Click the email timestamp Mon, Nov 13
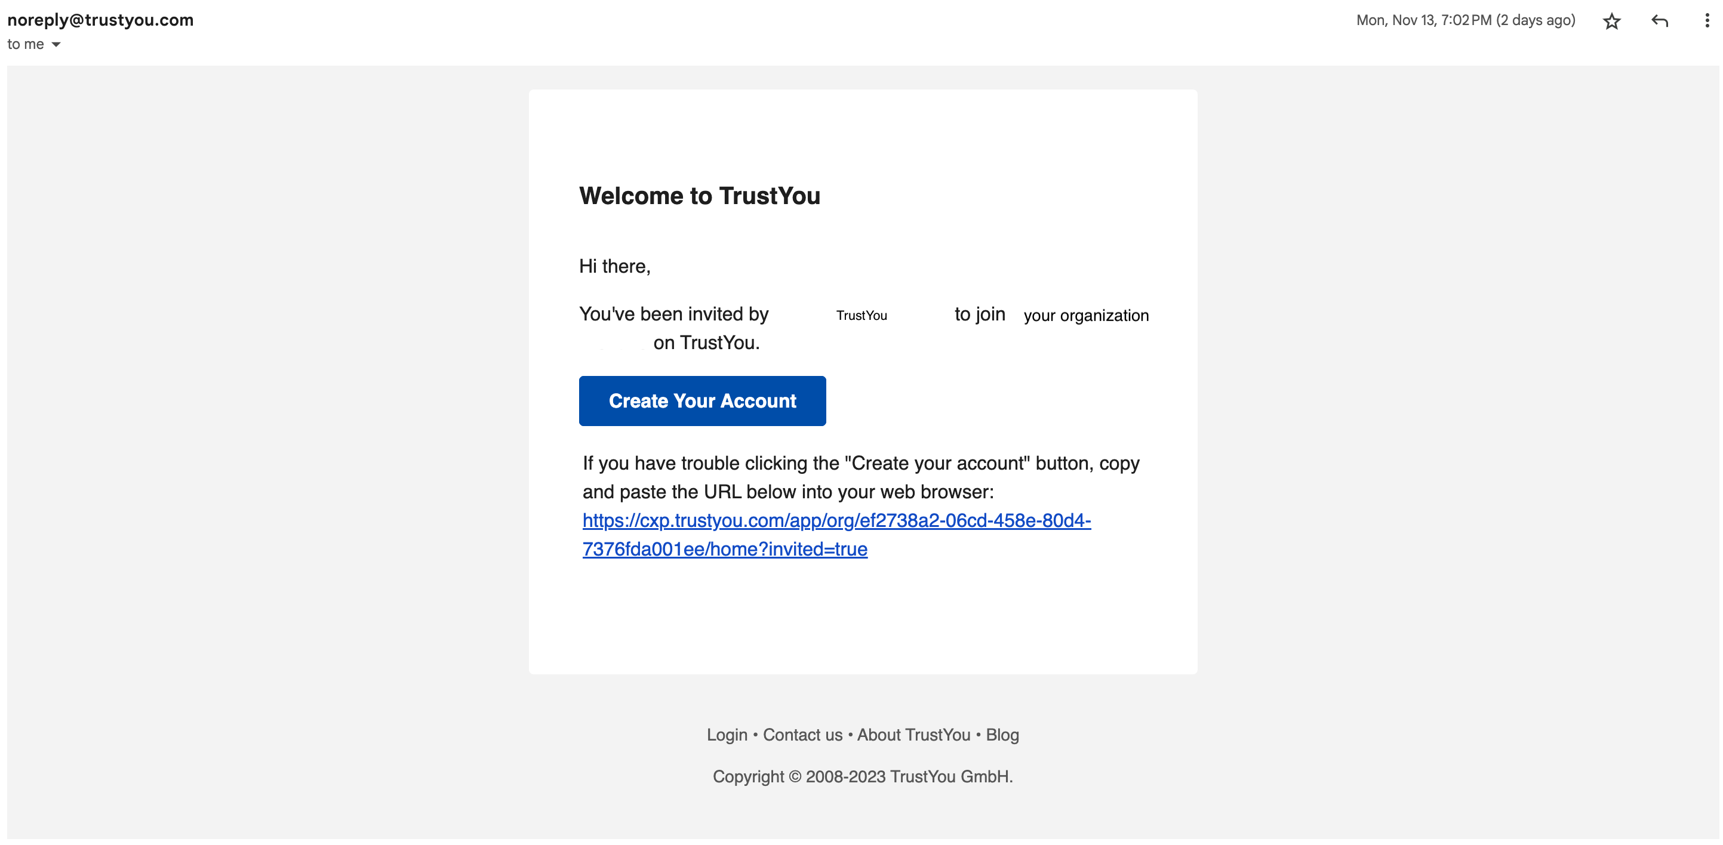This screenshot has width=1723, height=845. click(1466, 20)
